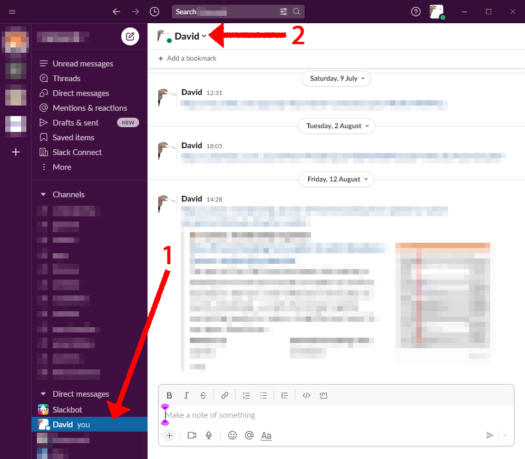
Task: Collapse the Channels section
Action: [43, 195]
